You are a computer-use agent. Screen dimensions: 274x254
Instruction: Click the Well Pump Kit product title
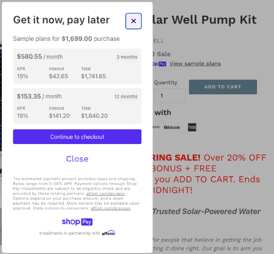(x=204, y=20)
